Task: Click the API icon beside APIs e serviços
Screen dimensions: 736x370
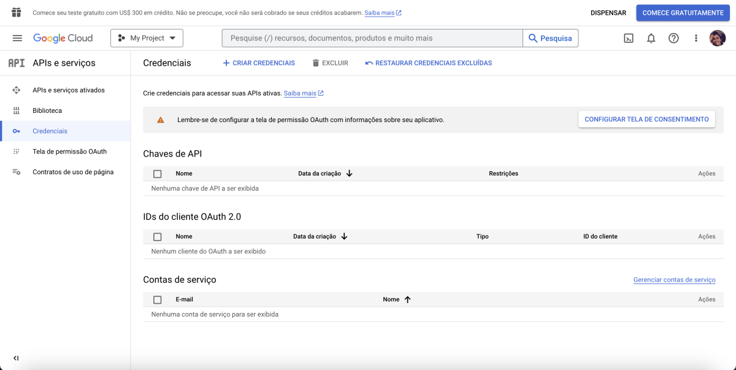Action: click(x=17, y=63)
